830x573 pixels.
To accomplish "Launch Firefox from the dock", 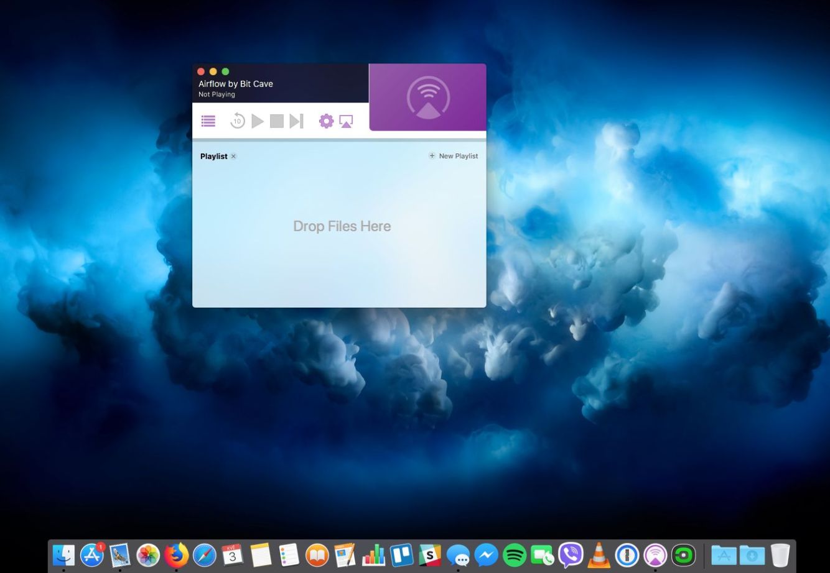I will pos(177,555).
